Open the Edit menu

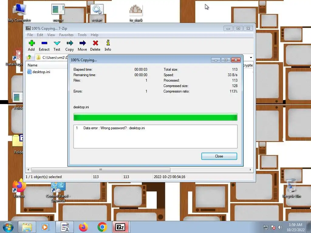tap(40, 35)
